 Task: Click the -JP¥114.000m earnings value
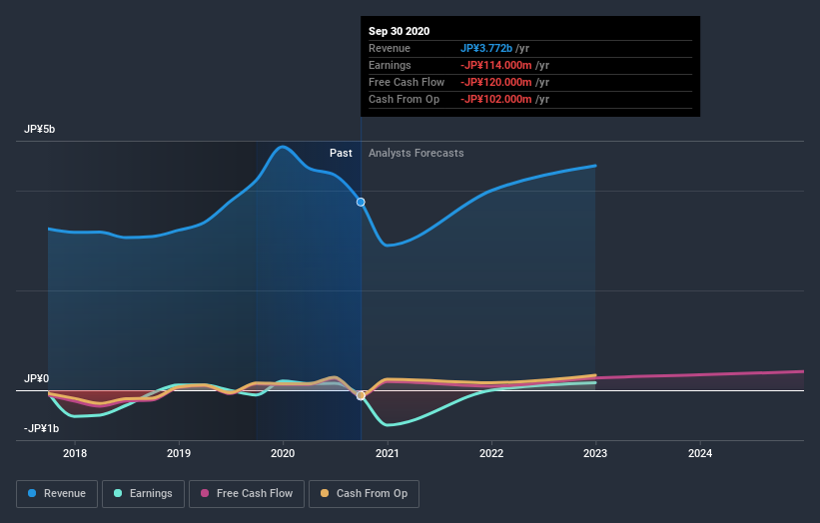(496, 65)
